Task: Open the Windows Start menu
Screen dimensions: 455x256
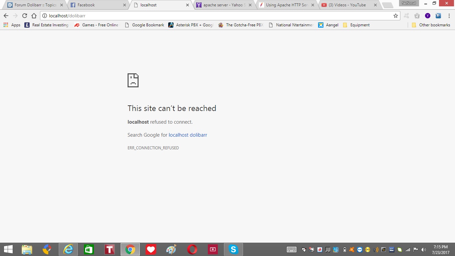Action: point(8,249)
